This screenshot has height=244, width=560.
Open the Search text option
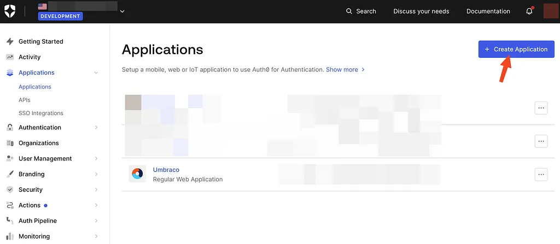(x=366, y=11)
